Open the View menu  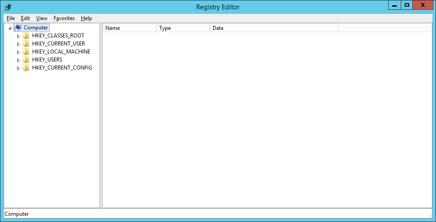tap(42, 18)
